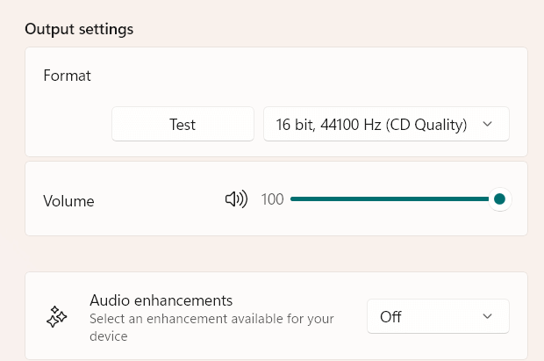Click the Audio enhancements title text
Image resolution: width=544 pixels, height=361 pixels.
[x=161, y=300]
